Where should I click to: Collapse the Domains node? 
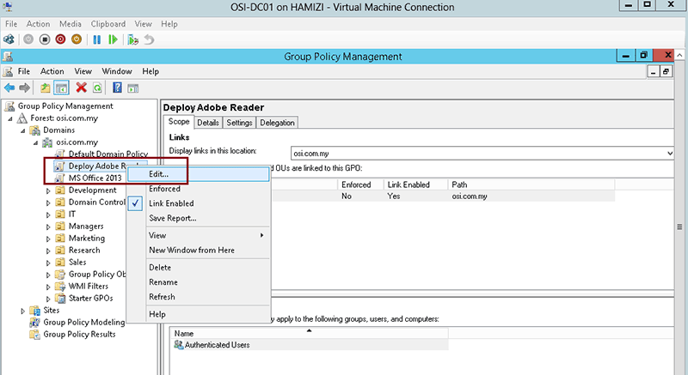[x=23, y=130]
